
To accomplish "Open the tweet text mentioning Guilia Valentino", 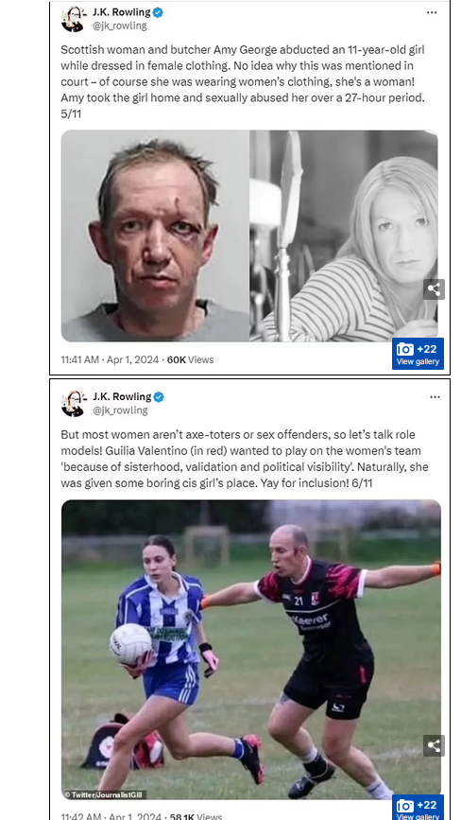I will (245, 459).
